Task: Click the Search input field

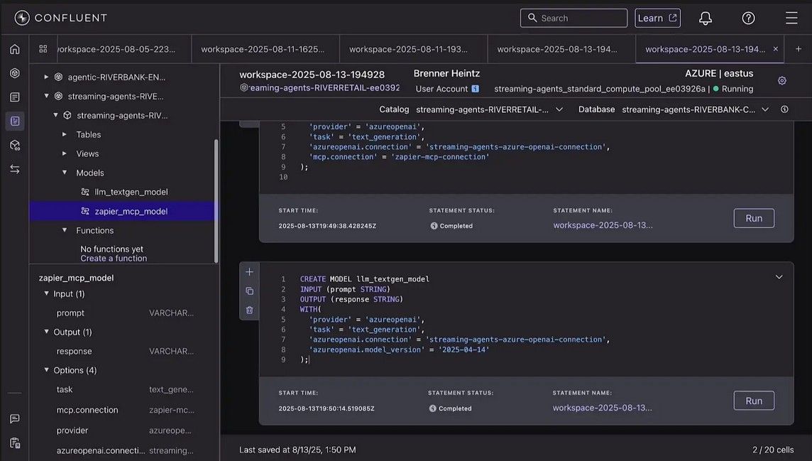Action: [x=574, y=18]
